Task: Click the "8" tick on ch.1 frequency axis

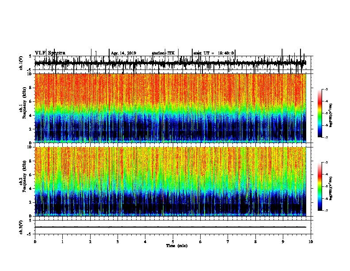Action: (x=31, y=88)
